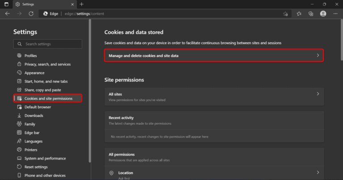Go to Privacy, search, and services
Image resolution: width=343 pixels, height=180 pixels.
[47, 64]
